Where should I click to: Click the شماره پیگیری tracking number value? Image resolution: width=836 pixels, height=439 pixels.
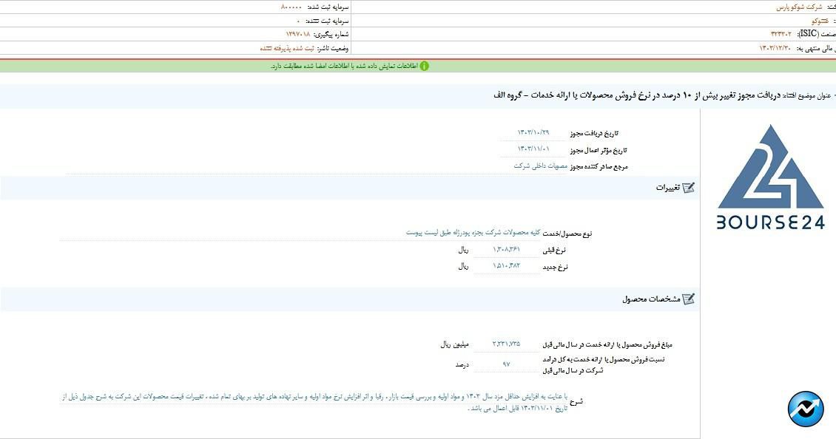tap(298, 35)
